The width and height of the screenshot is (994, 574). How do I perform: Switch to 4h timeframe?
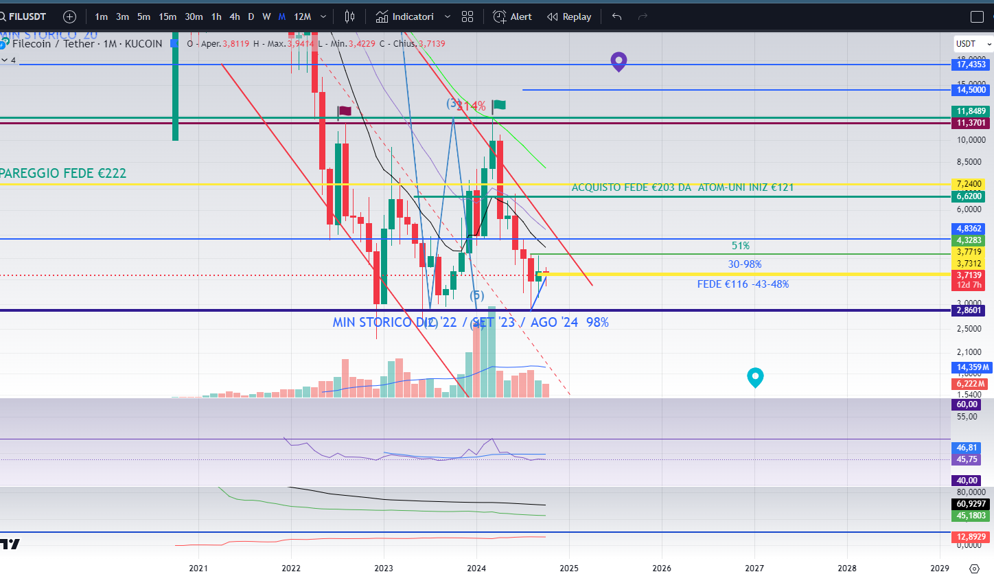pyautogui.click(x=235, y=16)
